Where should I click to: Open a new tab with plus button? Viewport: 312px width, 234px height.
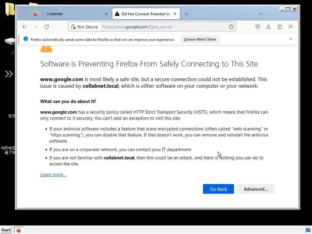pyautogui.click(x=186, y=14)
